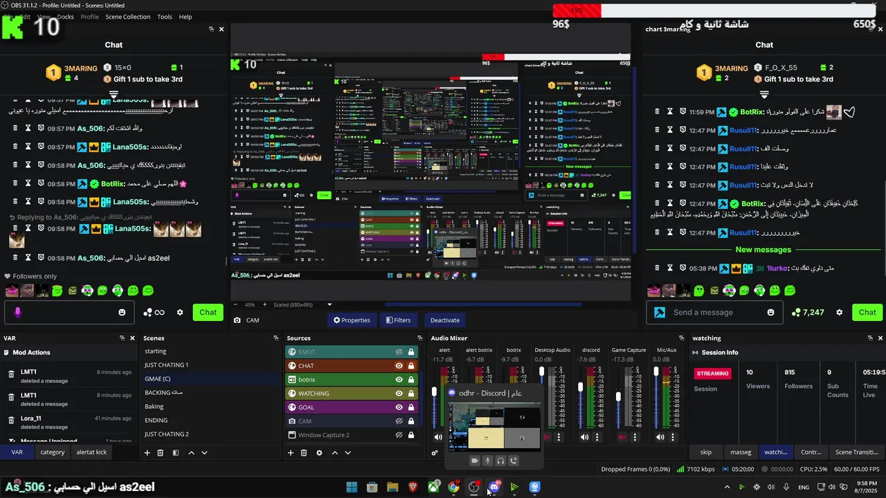Open emoji picker in right chat input
The height and width of the screenshot is (498, 886).
point(770,313)
